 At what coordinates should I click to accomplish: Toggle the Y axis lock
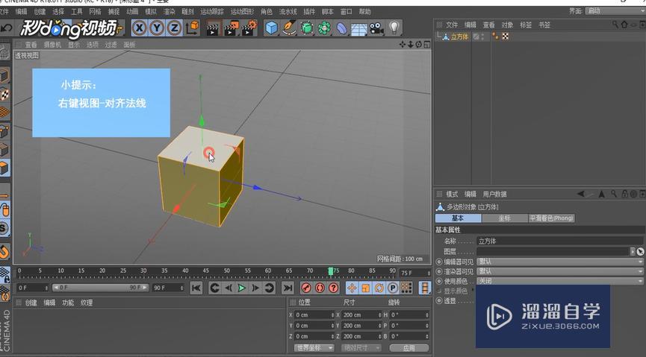click(157, 28)
